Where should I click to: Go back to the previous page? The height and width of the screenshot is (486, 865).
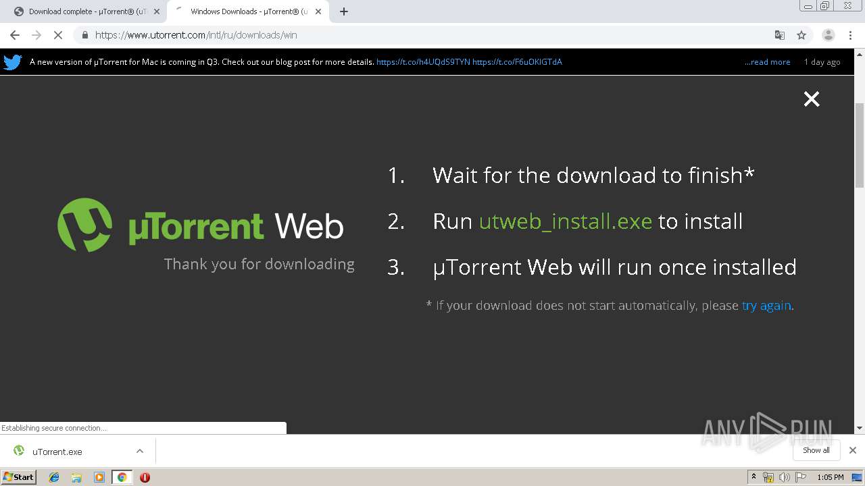coord(15,35)
